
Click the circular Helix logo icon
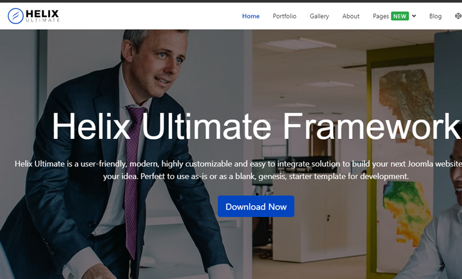click(15, 16)
